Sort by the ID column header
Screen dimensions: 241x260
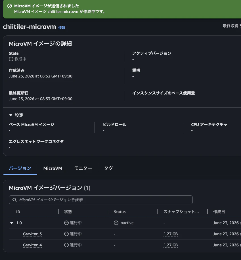[18, 212]
